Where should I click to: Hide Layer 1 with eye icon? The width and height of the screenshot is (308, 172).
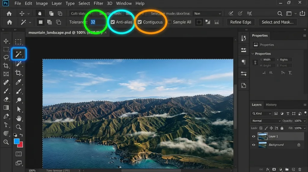(254, 136)
